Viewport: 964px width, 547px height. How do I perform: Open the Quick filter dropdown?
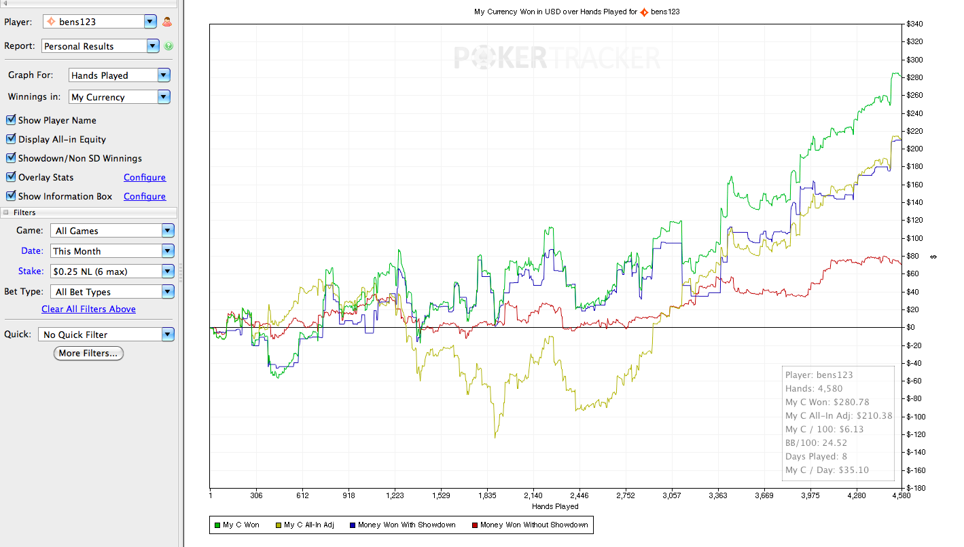pos(107,335)
